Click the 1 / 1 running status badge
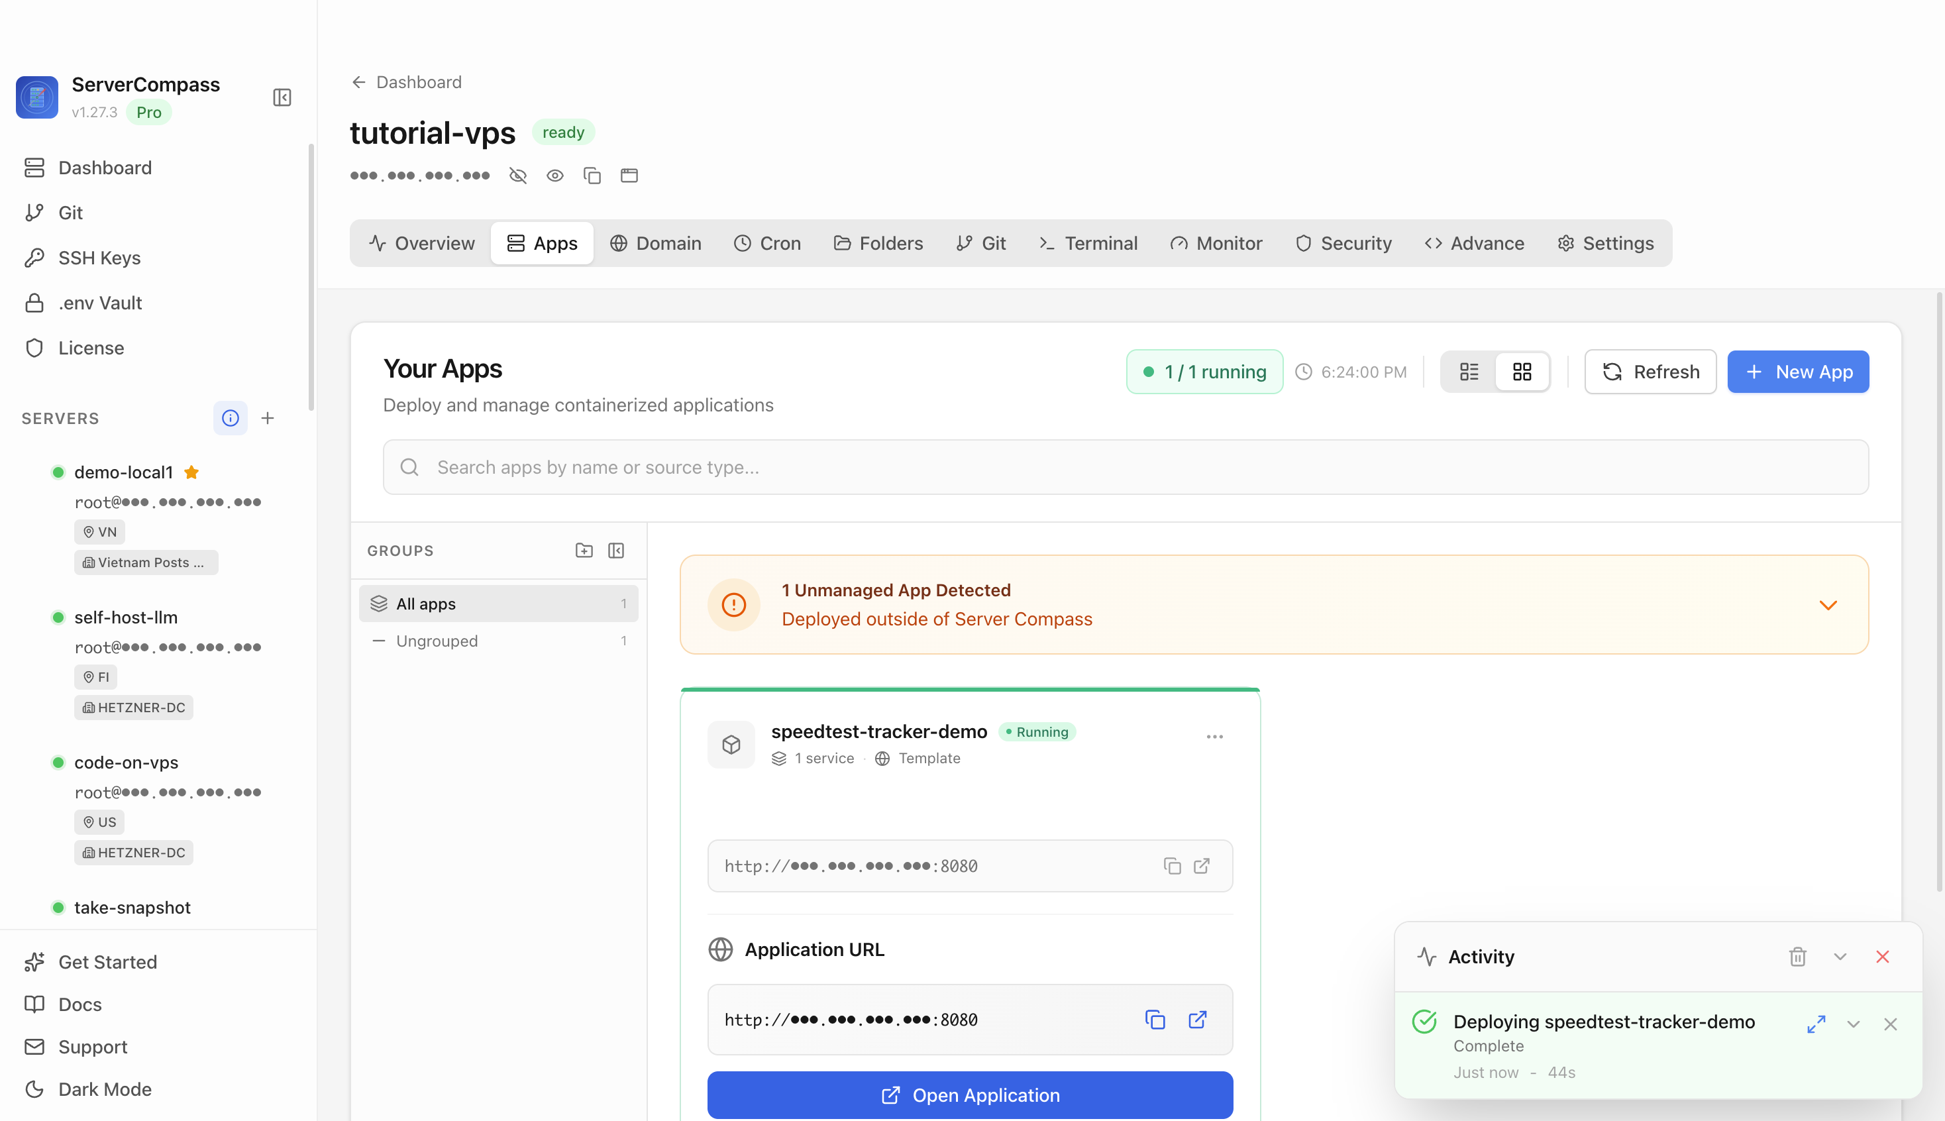This screenshot has width=1945, height=1121. 1204,372
